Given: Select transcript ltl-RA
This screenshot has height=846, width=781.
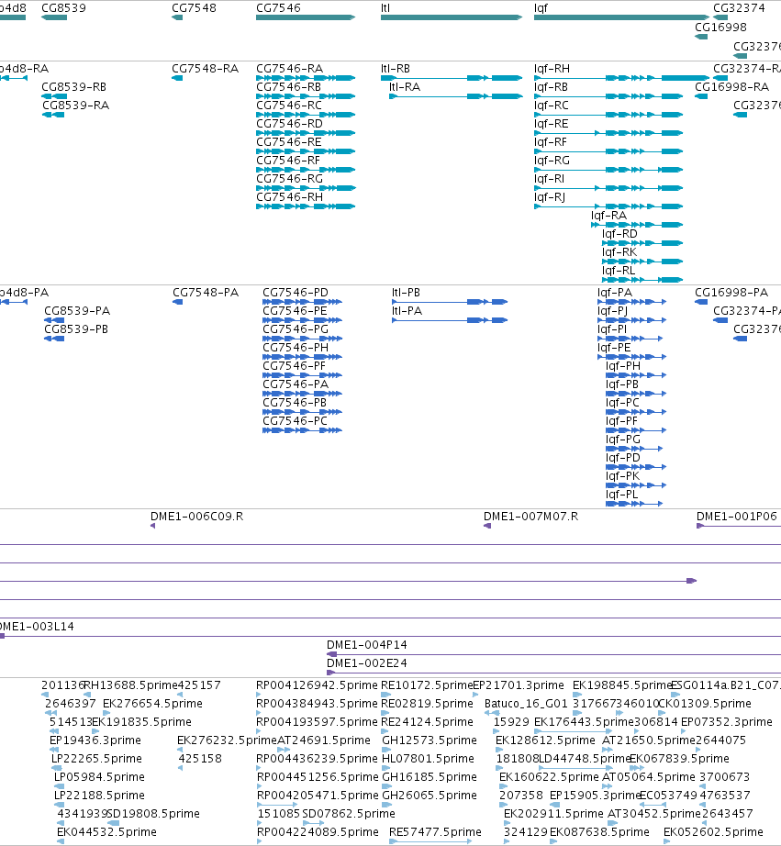Looking at the screenshot, I should (456, 96).
